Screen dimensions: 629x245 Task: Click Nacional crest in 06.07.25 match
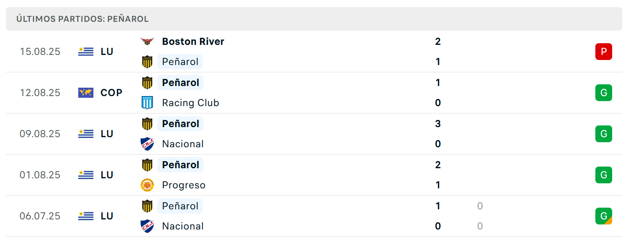(x=147, y=226)
